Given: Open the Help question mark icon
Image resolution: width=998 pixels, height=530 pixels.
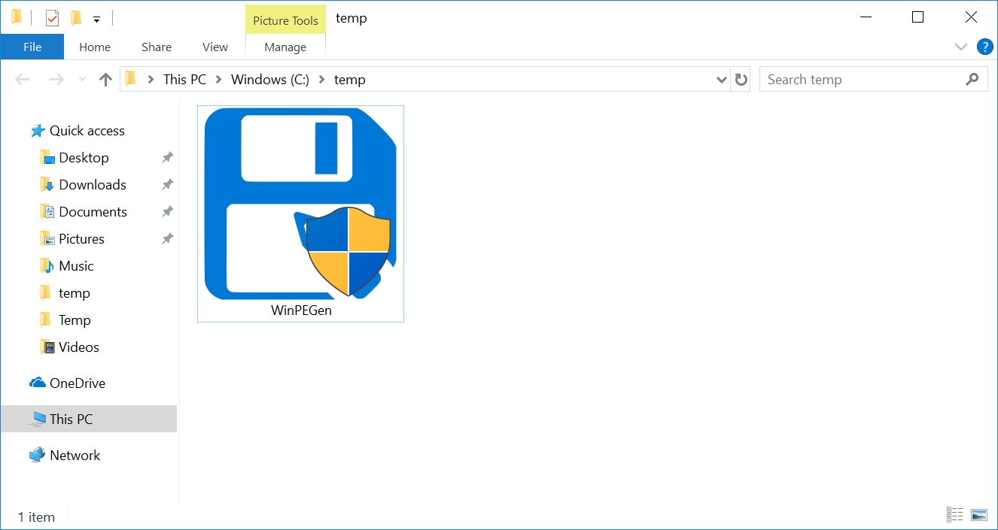Looking at the screenshot, I should [984, 47].
